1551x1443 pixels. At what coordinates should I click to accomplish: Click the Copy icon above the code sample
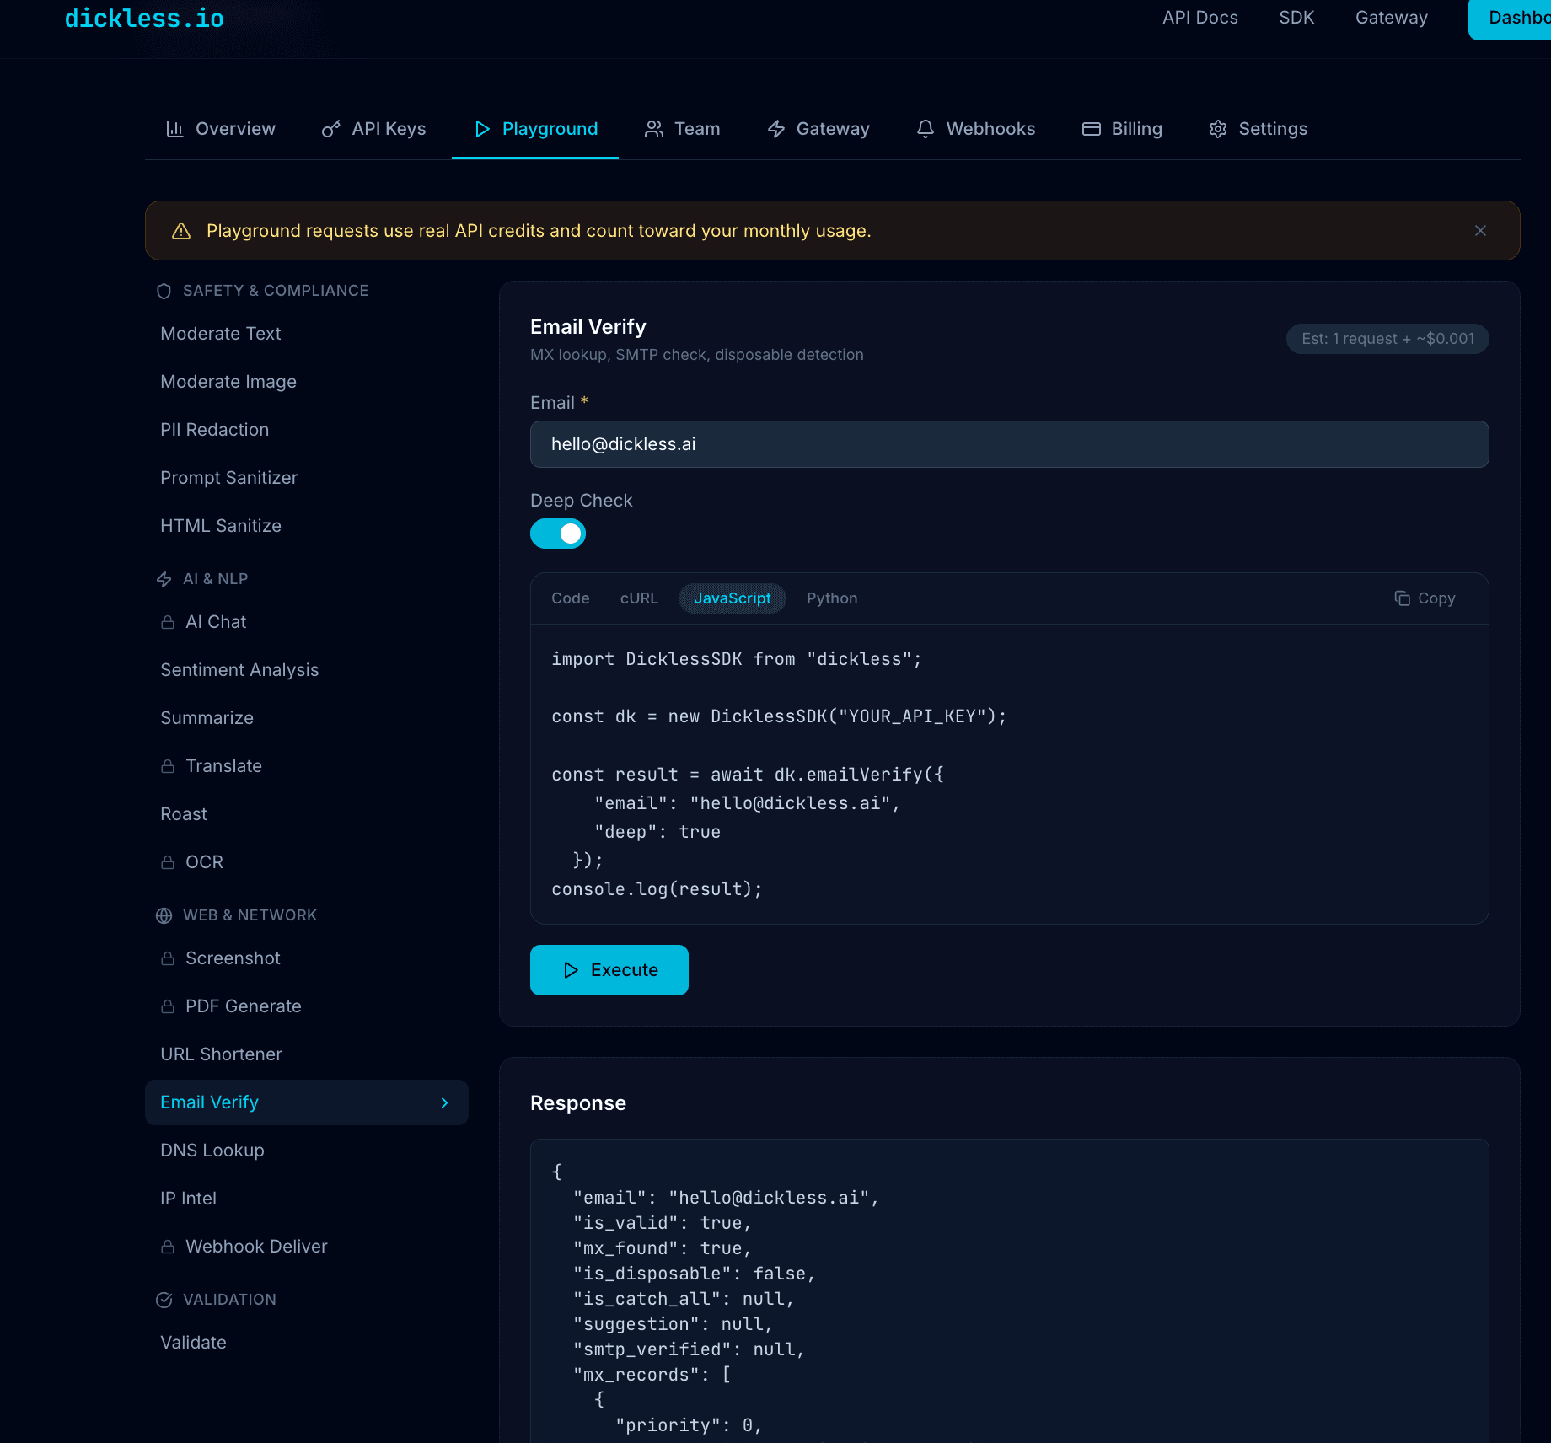1403,598
